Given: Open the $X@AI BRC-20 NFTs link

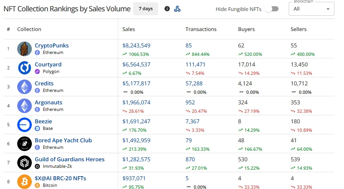Looking at the screenshot, I should [x=60, y=178].
